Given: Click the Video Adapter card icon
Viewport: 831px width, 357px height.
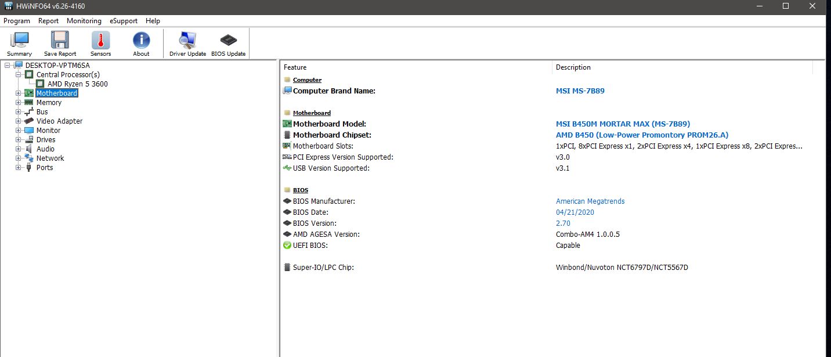Looking at the screenshot, I should (29, 121).
